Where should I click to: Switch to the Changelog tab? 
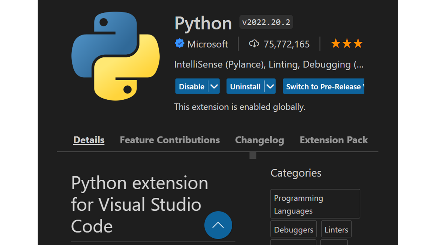point(259,140)
